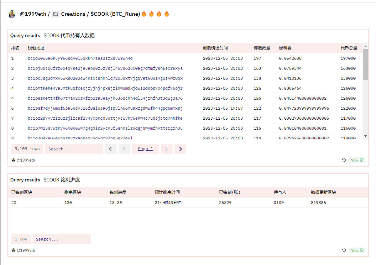Image resolution: width=376 pixels, height=265 pixels.
Task: Open wallet address starting bc1psf7dyj6m0f5pa5ud
Action: pyautogui.click(x=105, y=108)
